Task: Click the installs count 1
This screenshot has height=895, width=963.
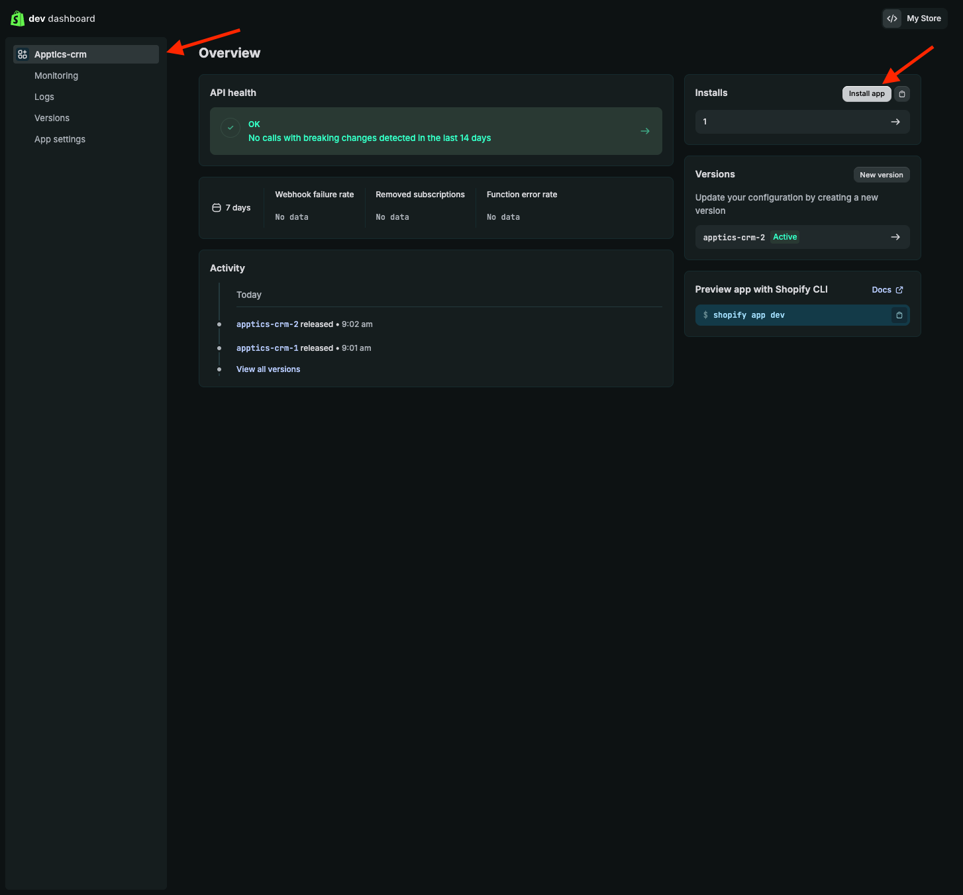Action: point(705,122)
